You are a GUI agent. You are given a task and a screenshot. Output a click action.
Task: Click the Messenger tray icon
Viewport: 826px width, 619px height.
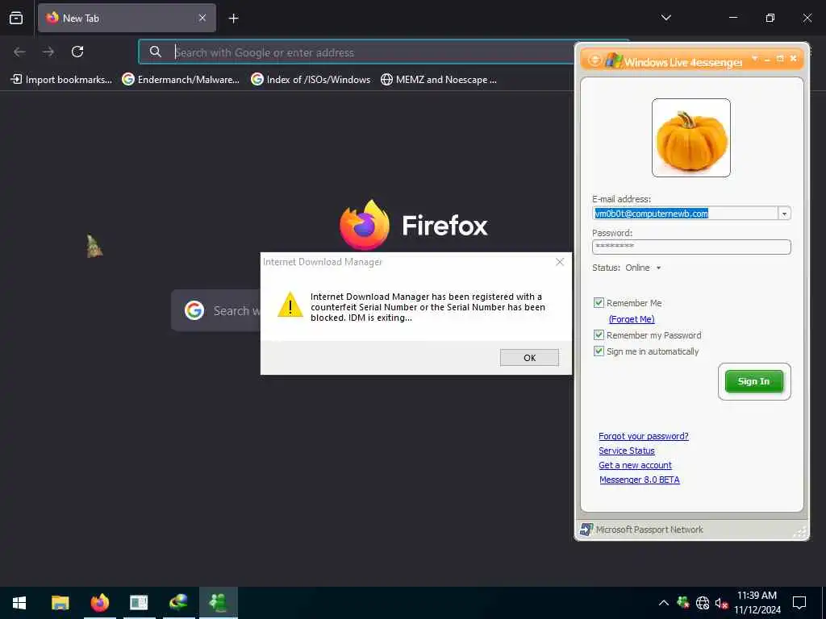pos(683,603)
